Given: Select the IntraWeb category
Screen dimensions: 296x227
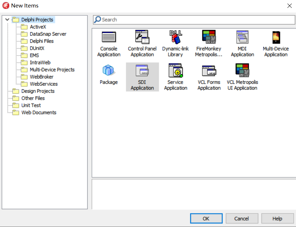Looking at the screenshot, I should click(36, 62).
